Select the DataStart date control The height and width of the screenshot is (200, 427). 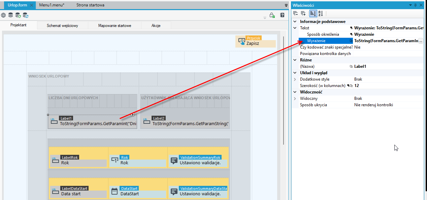pos(138,192)
